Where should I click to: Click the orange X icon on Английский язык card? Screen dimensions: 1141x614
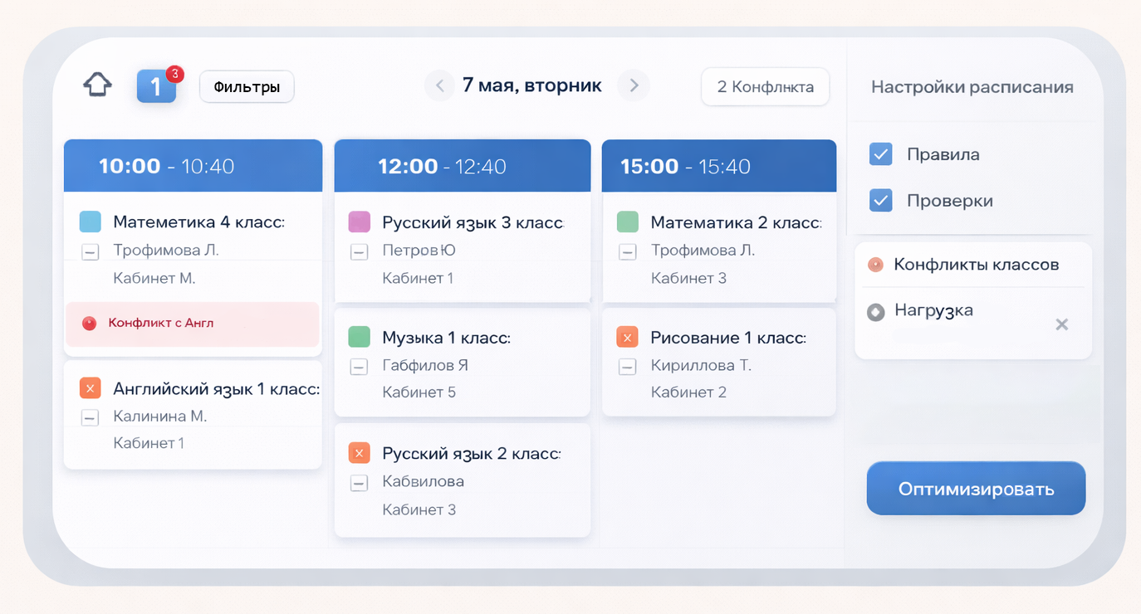(x=89, y=387)
